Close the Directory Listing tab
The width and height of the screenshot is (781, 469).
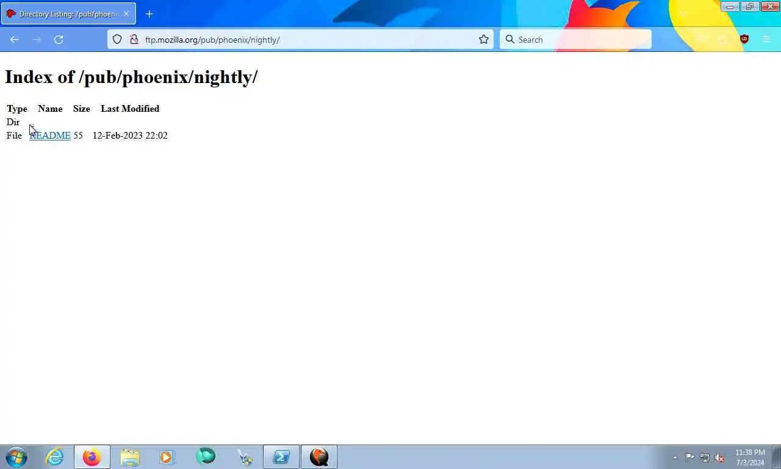(x=126, y=13)
